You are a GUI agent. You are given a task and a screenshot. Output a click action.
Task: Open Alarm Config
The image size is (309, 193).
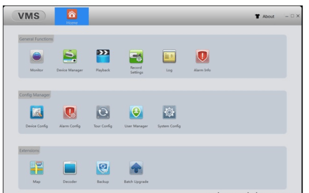click(x=70, y=112)
